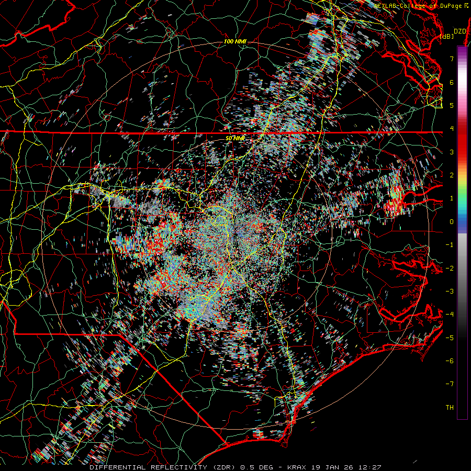Click the "50 NMI" range ring label
Screen dimensions: 471x471
tap(235, 139)
